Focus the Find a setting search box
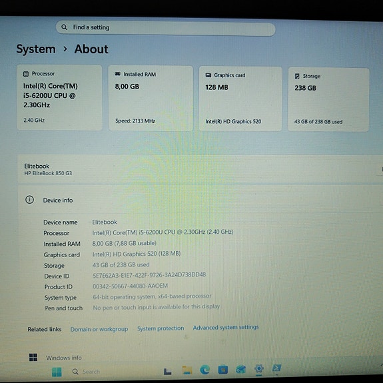 click(x=166, y=28)
